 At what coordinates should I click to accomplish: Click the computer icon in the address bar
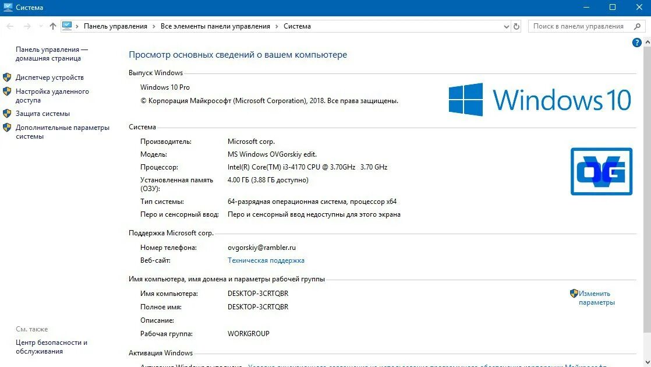click(67, 26)
